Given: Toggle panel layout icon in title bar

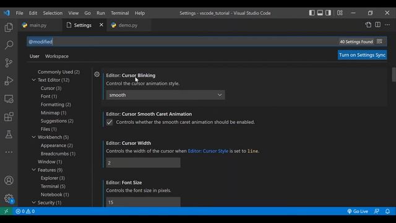Looking at the screenshot, I should (320, 13).
